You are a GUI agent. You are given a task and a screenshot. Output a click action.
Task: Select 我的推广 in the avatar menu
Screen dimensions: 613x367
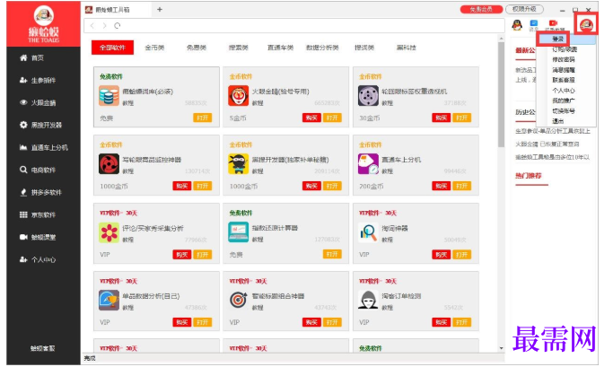(564, 100)
